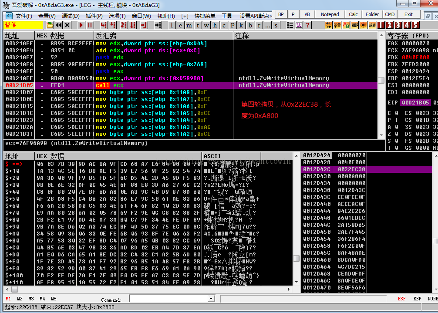Open Run trace with '...' button
Screen dimensions: 438x313
[x=267, y=25]
